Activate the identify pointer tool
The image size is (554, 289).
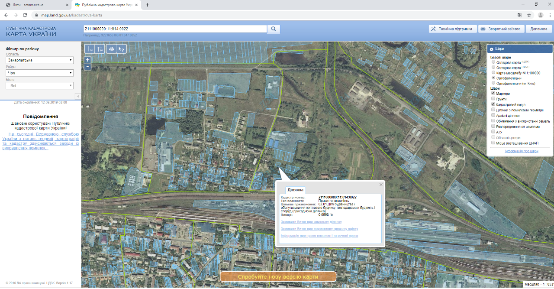(122, 49)
